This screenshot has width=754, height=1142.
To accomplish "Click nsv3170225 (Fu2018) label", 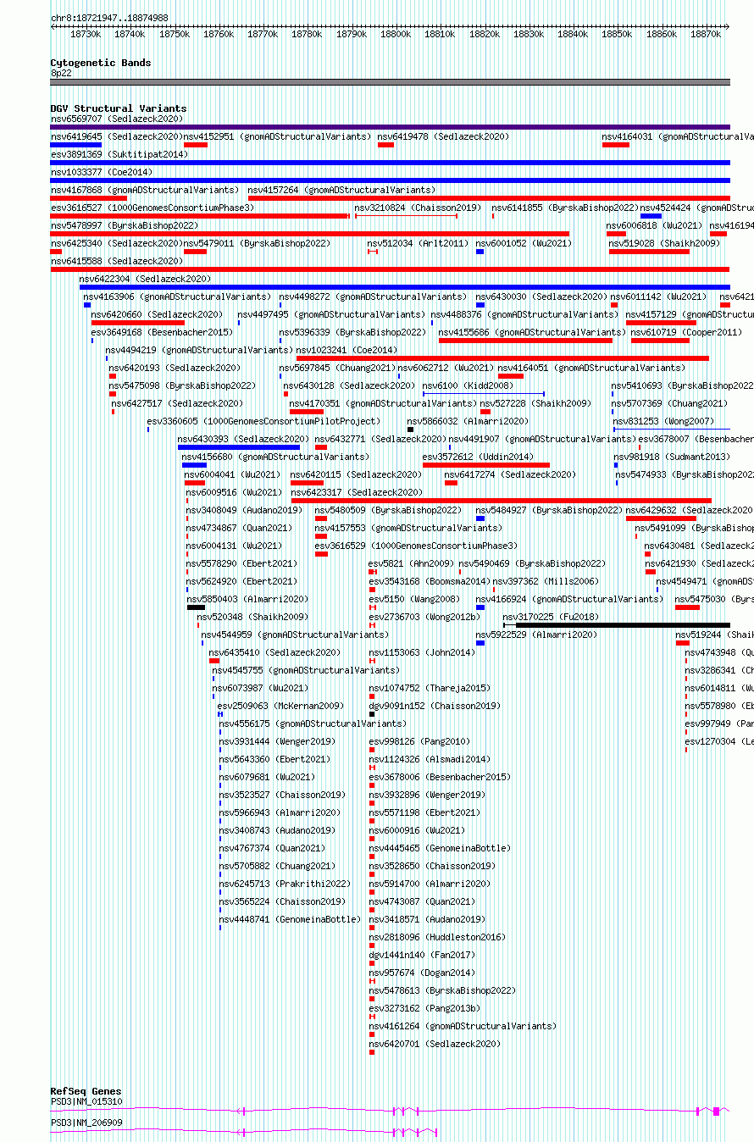I will click(551, 617).
